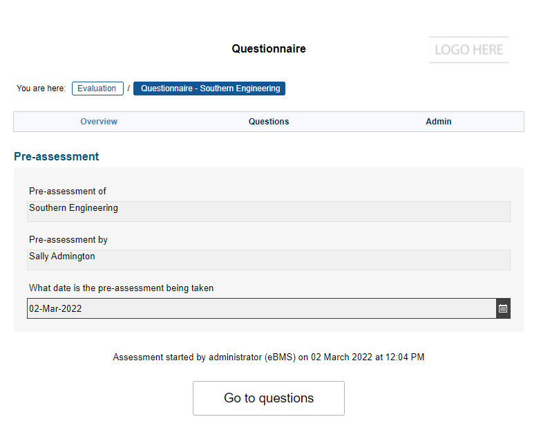Click the 'What date is the pre-assessment being taken' label

tap(121, 288)
